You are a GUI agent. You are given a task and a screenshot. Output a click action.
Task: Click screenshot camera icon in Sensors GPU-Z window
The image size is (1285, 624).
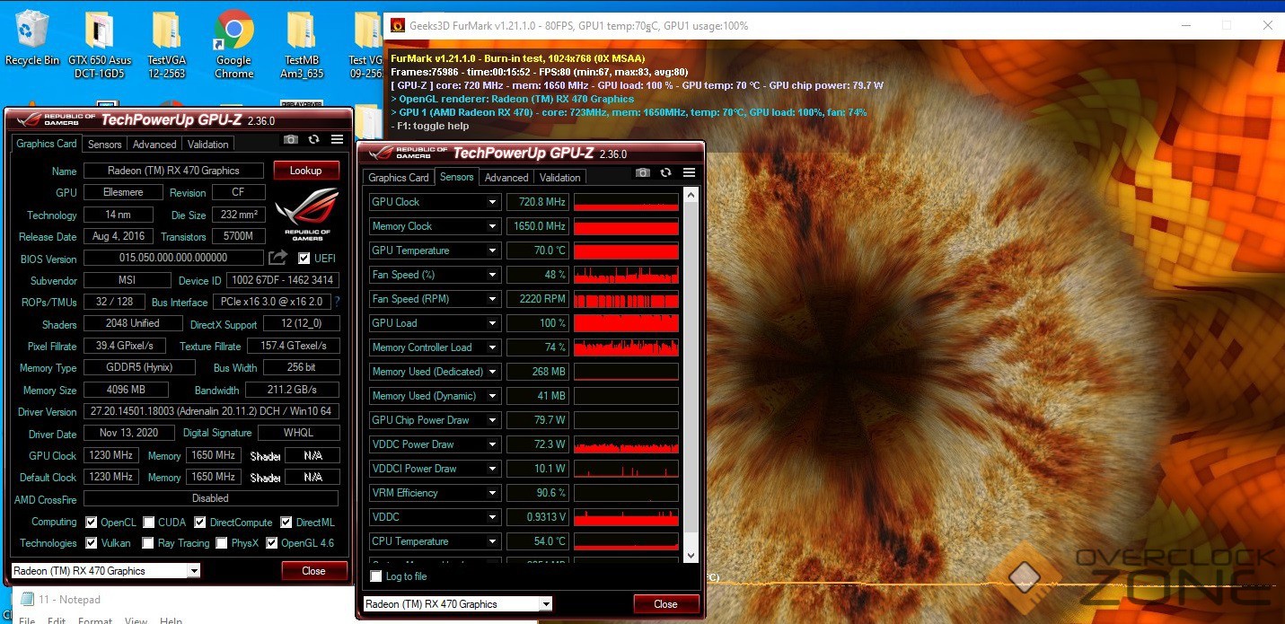[642, 172]
